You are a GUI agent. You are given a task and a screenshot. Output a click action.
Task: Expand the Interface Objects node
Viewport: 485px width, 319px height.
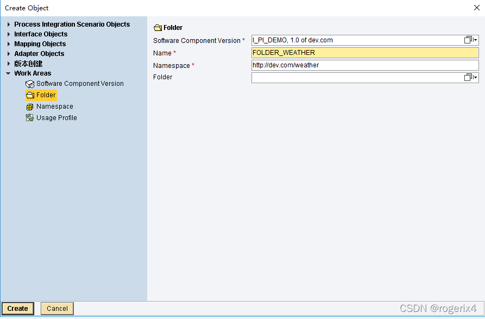(9, 34)
